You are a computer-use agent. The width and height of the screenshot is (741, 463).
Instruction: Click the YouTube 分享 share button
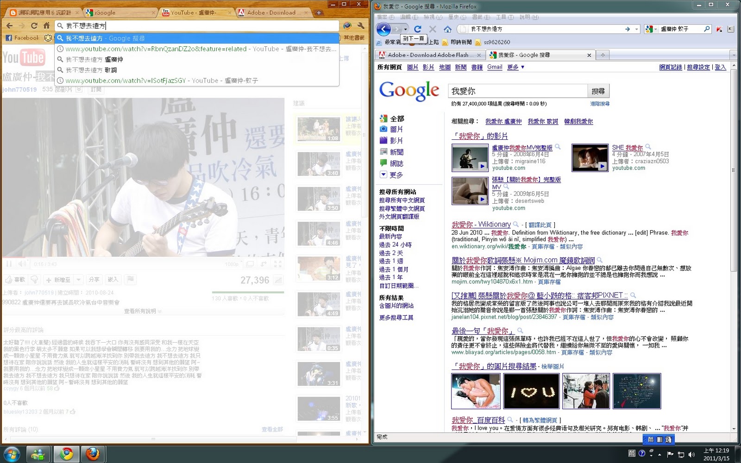(x=94, y=280)
